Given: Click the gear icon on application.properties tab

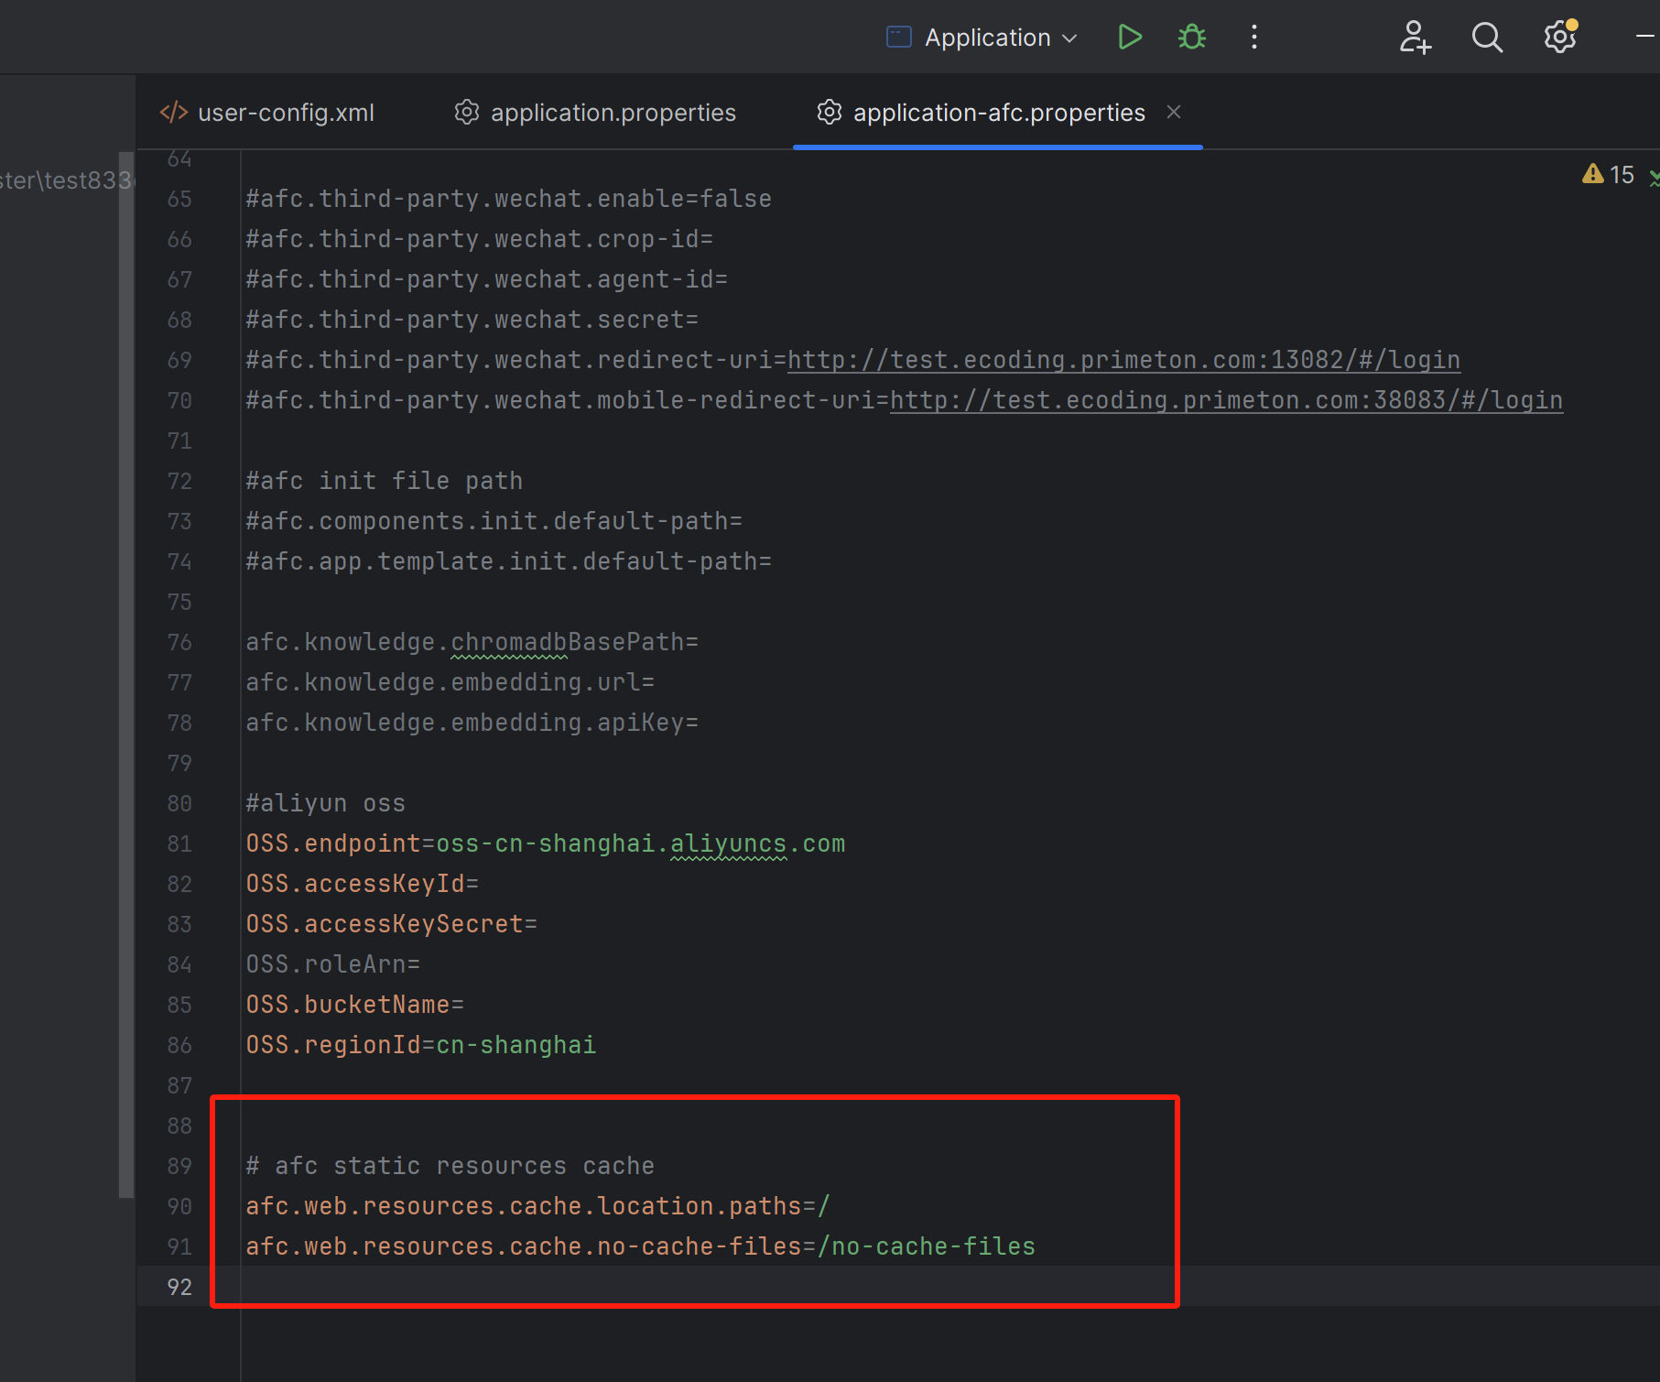Looking at the screenshot, I should click(467, 113).
